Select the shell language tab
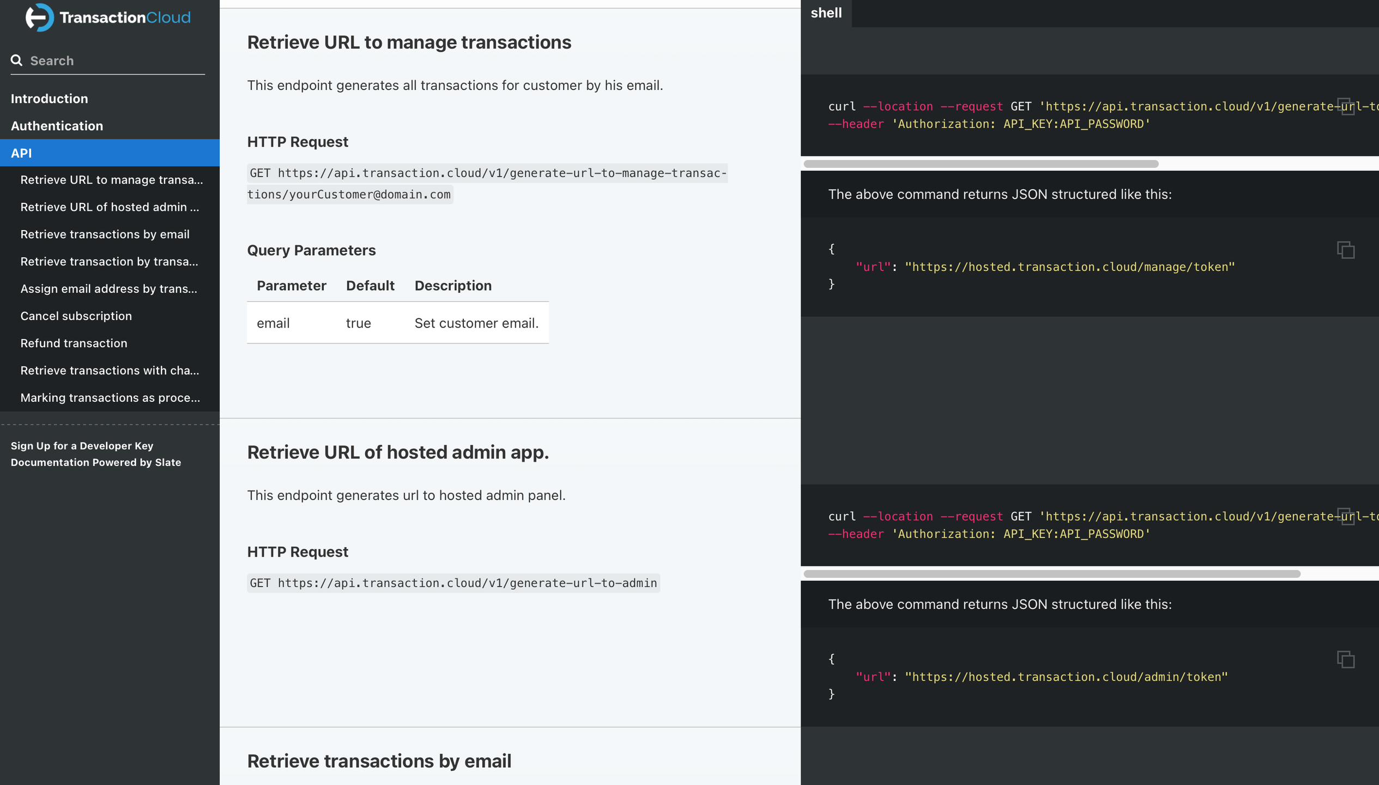Image resolution: width=1379 pixels, height=785 pixels. pyautogui.click(x=825, y=13)
